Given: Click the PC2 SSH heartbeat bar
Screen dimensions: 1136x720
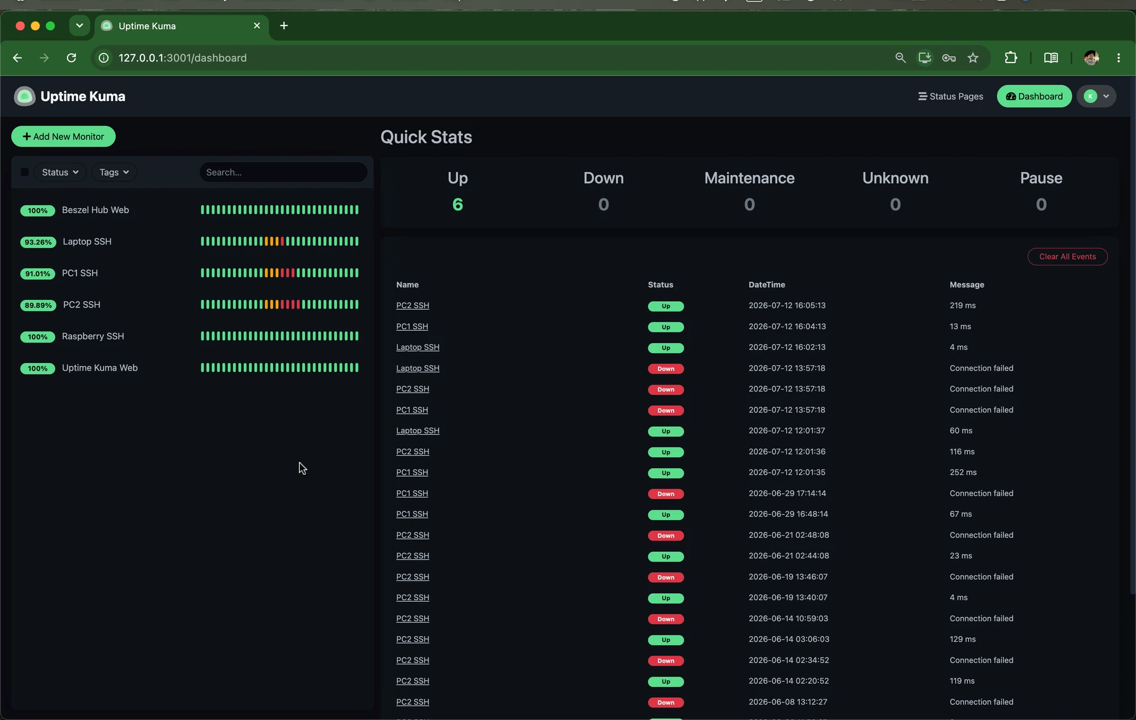Looking at the screenshot, I should click(x=280, y=305).
